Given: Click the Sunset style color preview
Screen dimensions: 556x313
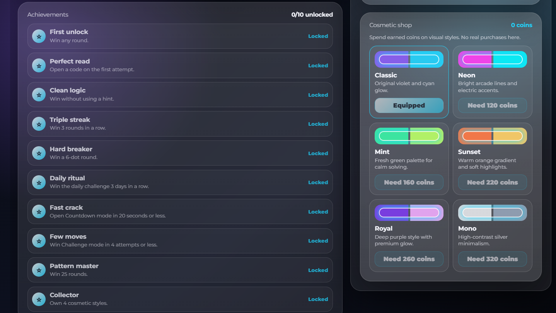Looking at the screenshot, I should [493, 136].
